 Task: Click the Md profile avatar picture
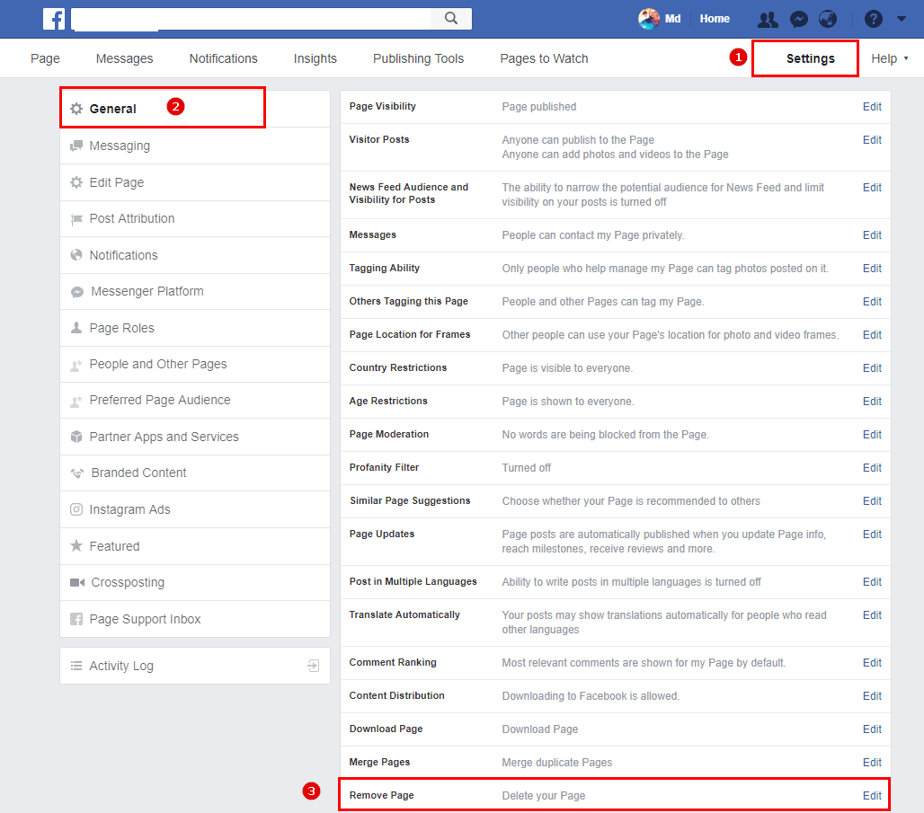tap(648, 19)
